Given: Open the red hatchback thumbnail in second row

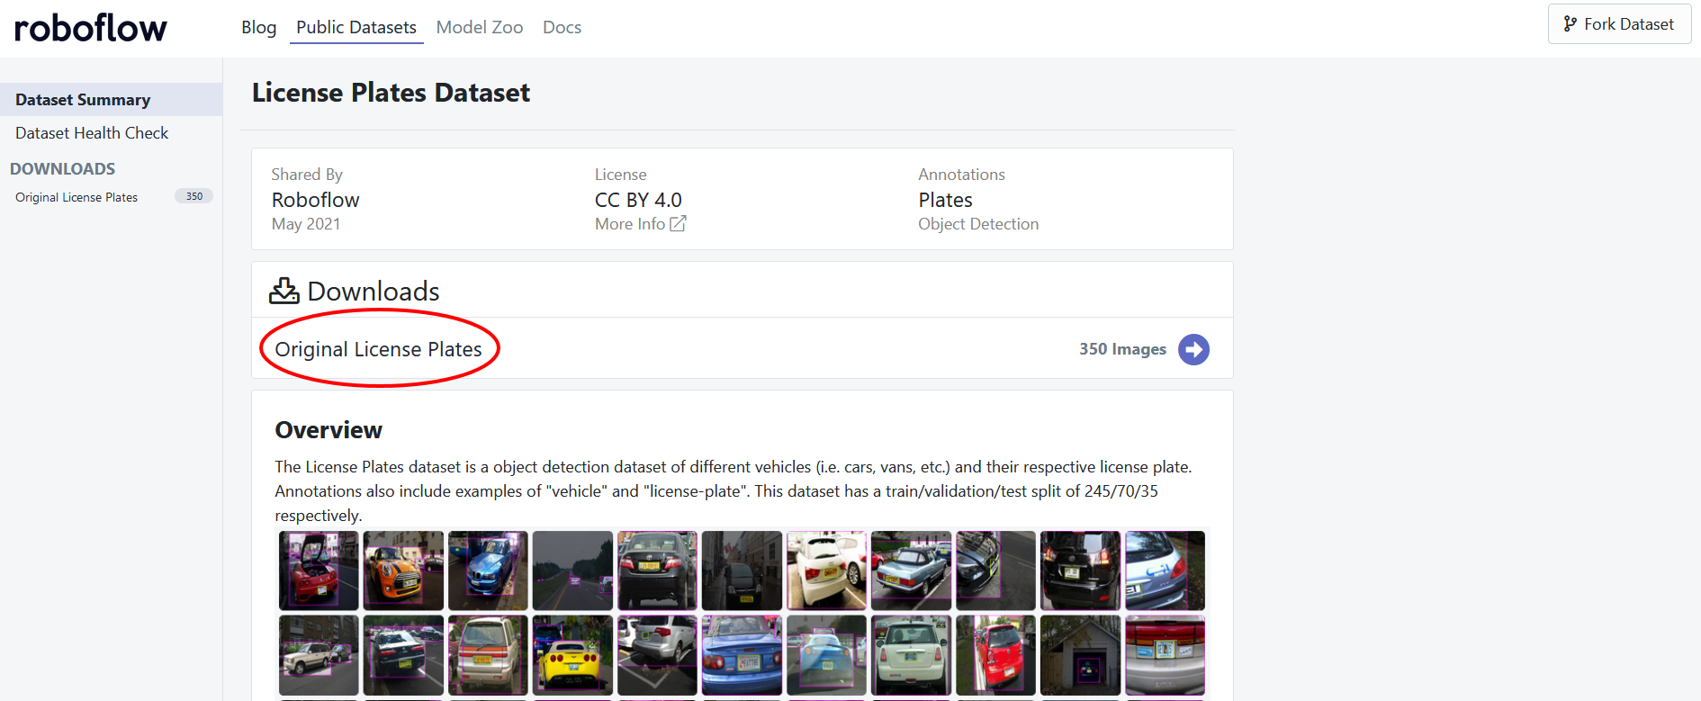Looking at the screenshot, I should [x=995, y=655].
